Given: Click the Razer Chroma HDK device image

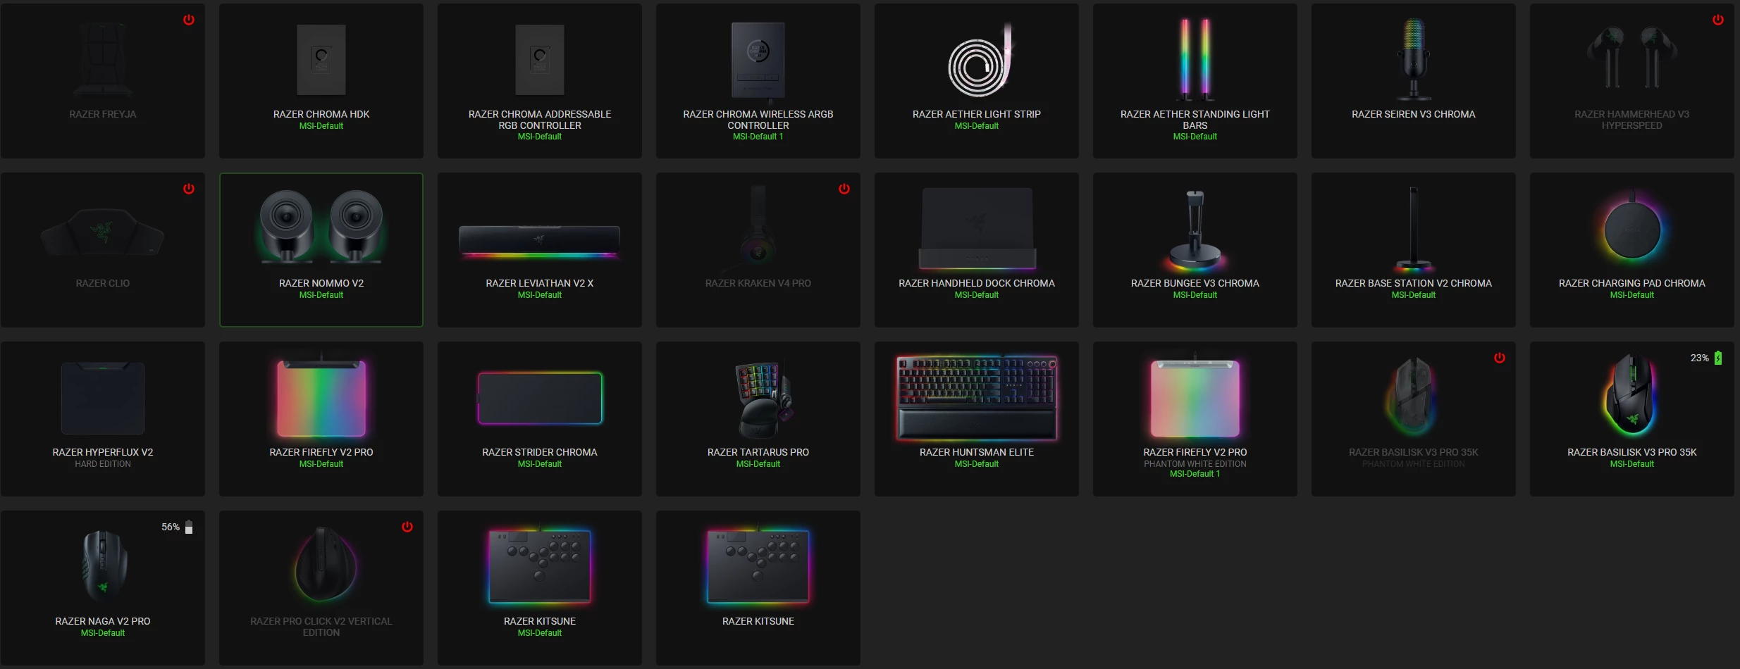Looking at the screenshot, I should (321, 60).
